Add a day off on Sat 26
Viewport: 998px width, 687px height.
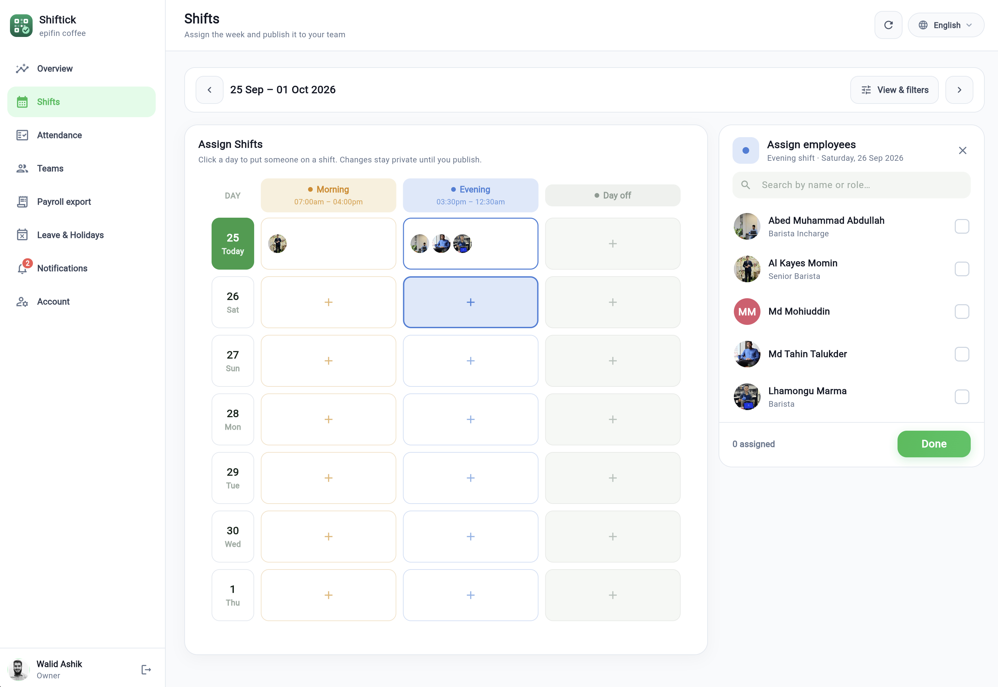(x=612, y=302)
